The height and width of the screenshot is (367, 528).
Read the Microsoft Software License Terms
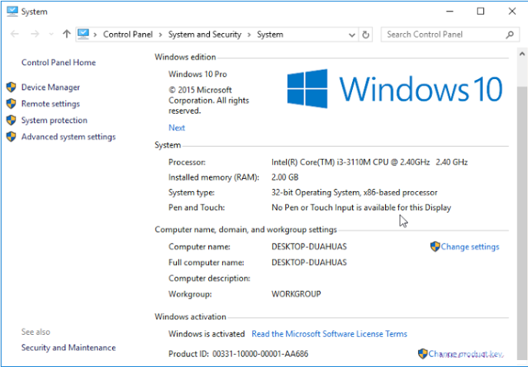329,334
